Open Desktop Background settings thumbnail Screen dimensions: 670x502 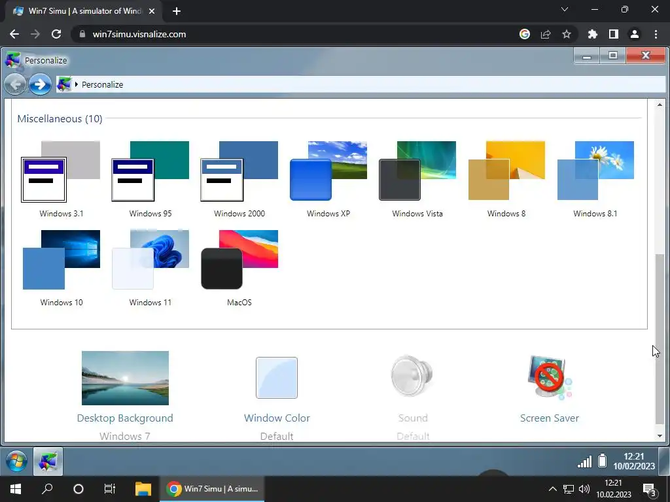point(125,378)
